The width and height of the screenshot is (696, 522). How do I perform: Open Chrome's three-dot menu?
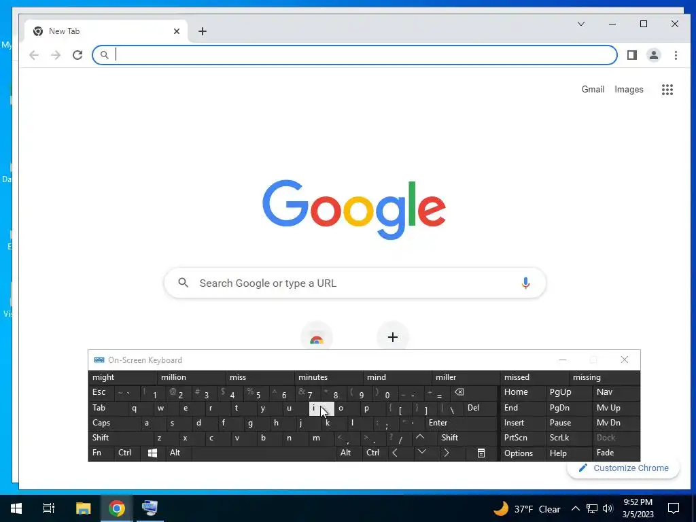click(x=676, y=55)
